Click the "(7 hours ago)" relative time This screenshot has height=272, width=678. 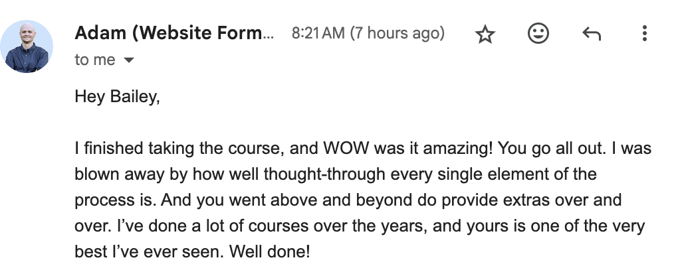tap(398, 33)
